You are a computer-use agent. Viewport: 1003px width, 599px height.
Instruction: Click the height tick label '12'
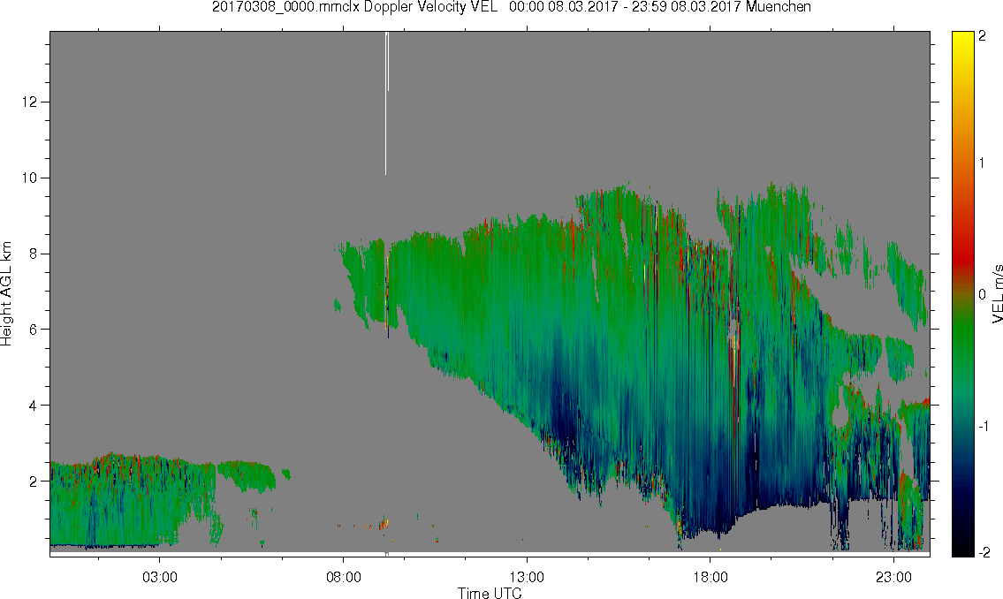[x=29, y=102]
